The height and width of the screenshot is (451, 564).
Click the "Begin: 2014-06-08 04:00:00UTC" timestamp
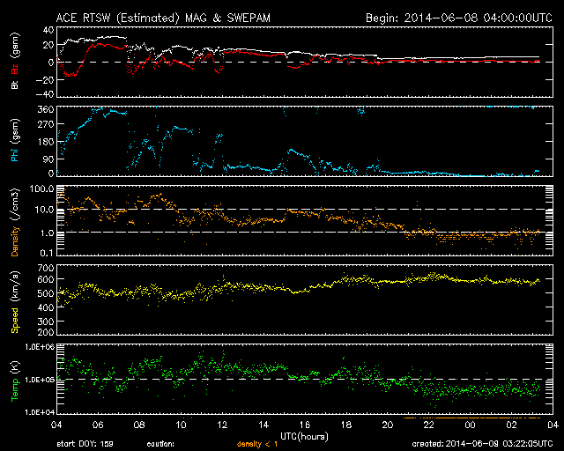click(x=459, y=18)
